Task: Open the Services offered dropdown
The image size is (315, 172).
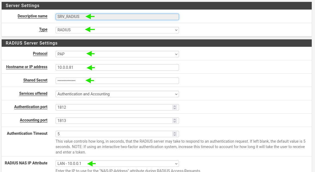Action: tap(117, 94)
